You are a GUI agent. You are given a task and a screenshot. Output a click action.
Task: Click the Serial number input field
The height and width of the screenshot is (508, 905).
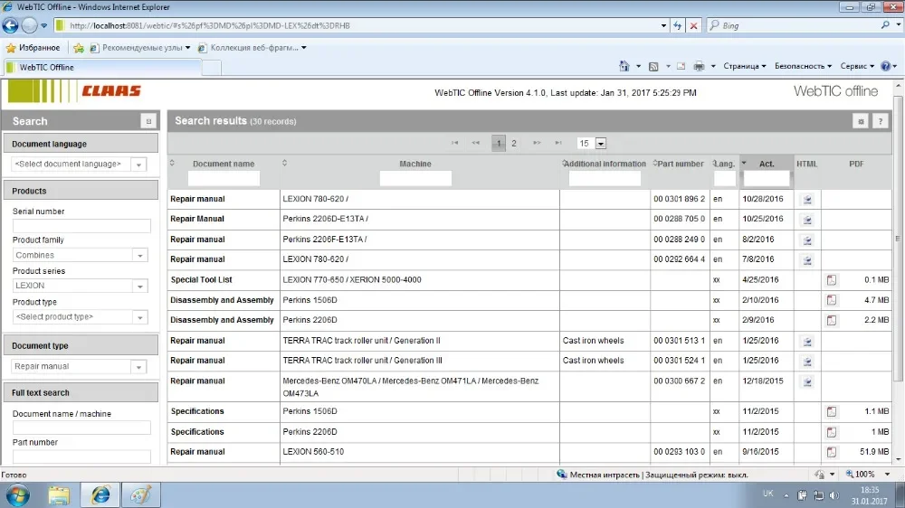click(81, 226)
